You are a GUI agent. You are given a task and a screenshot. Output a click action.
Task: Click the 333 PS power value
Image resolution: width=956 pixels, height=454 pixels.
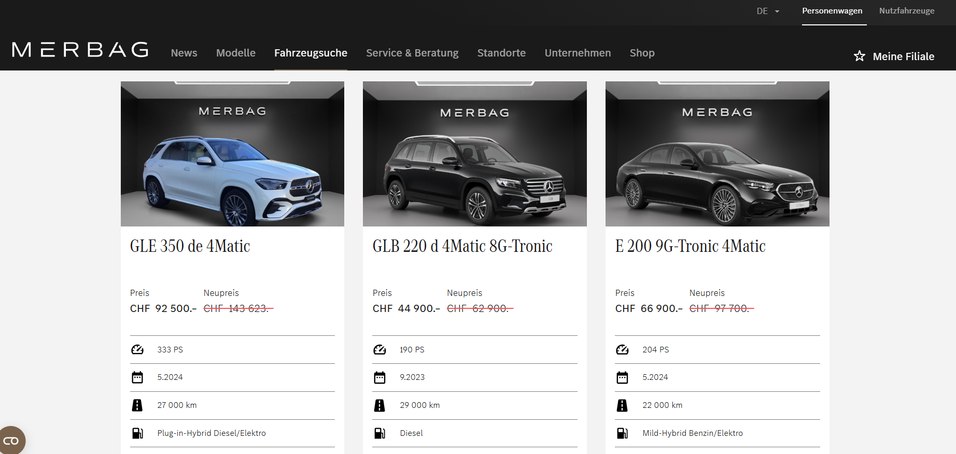[170, 350]
